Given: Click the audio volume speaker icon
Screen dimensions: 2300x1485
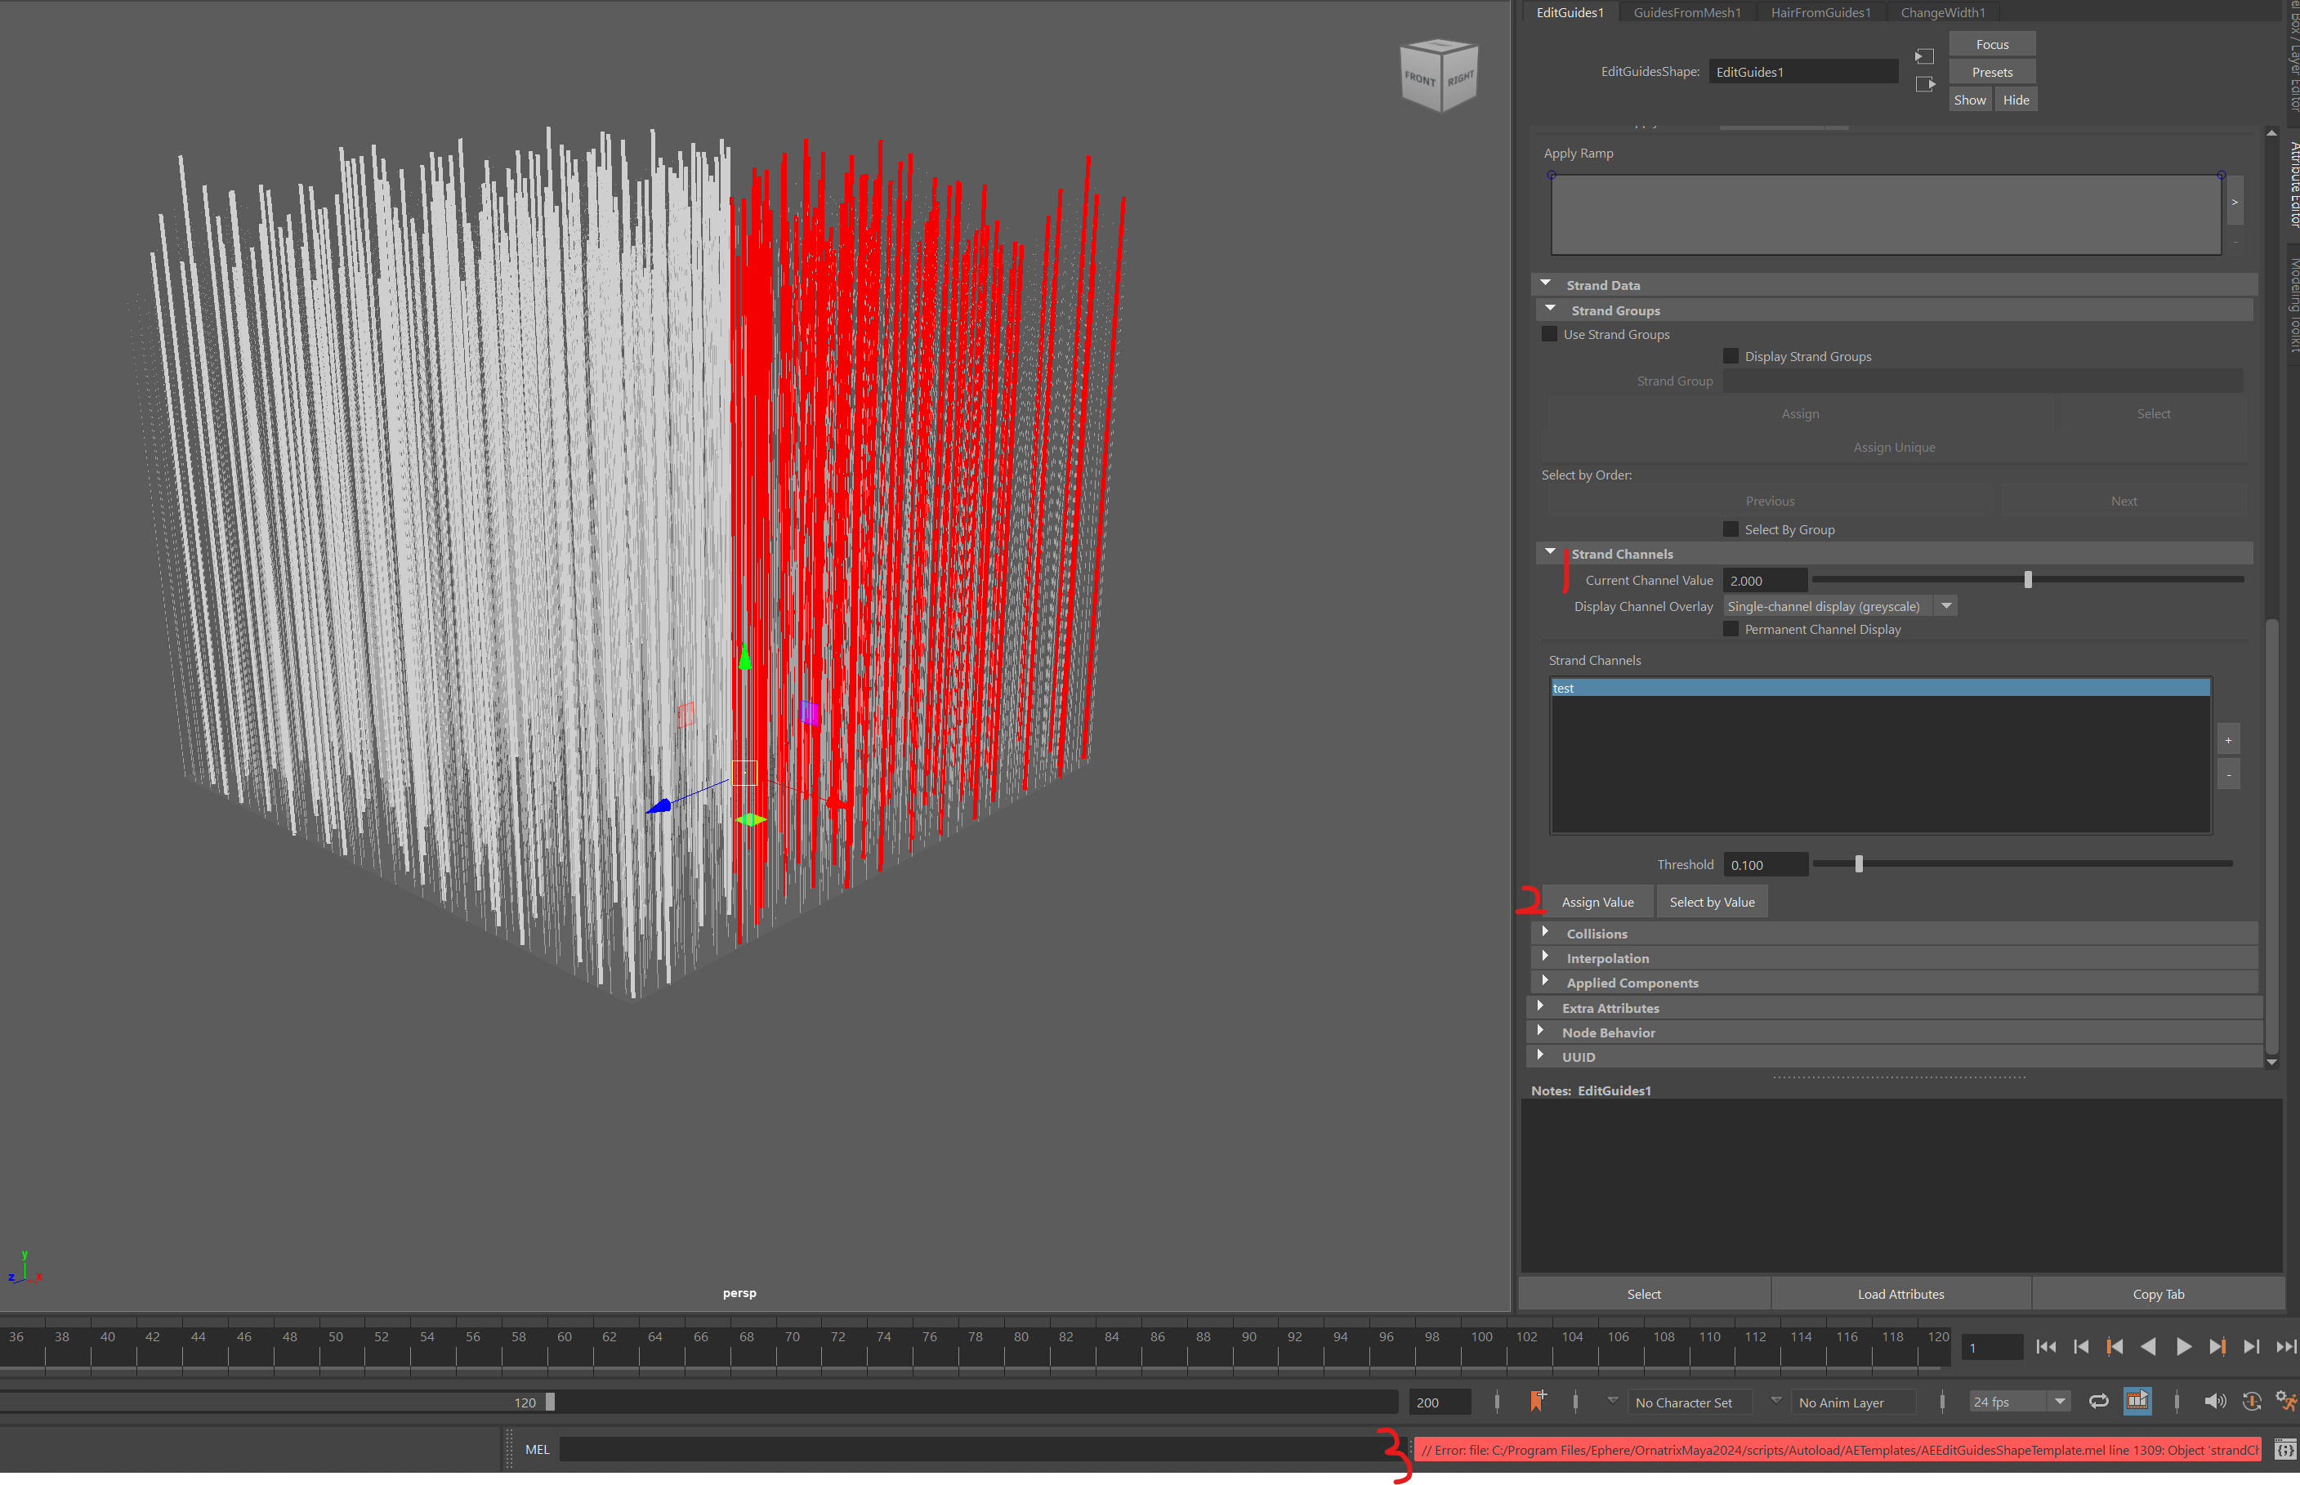Looking at the screenshot, I should click(x=2214, y=1401).
